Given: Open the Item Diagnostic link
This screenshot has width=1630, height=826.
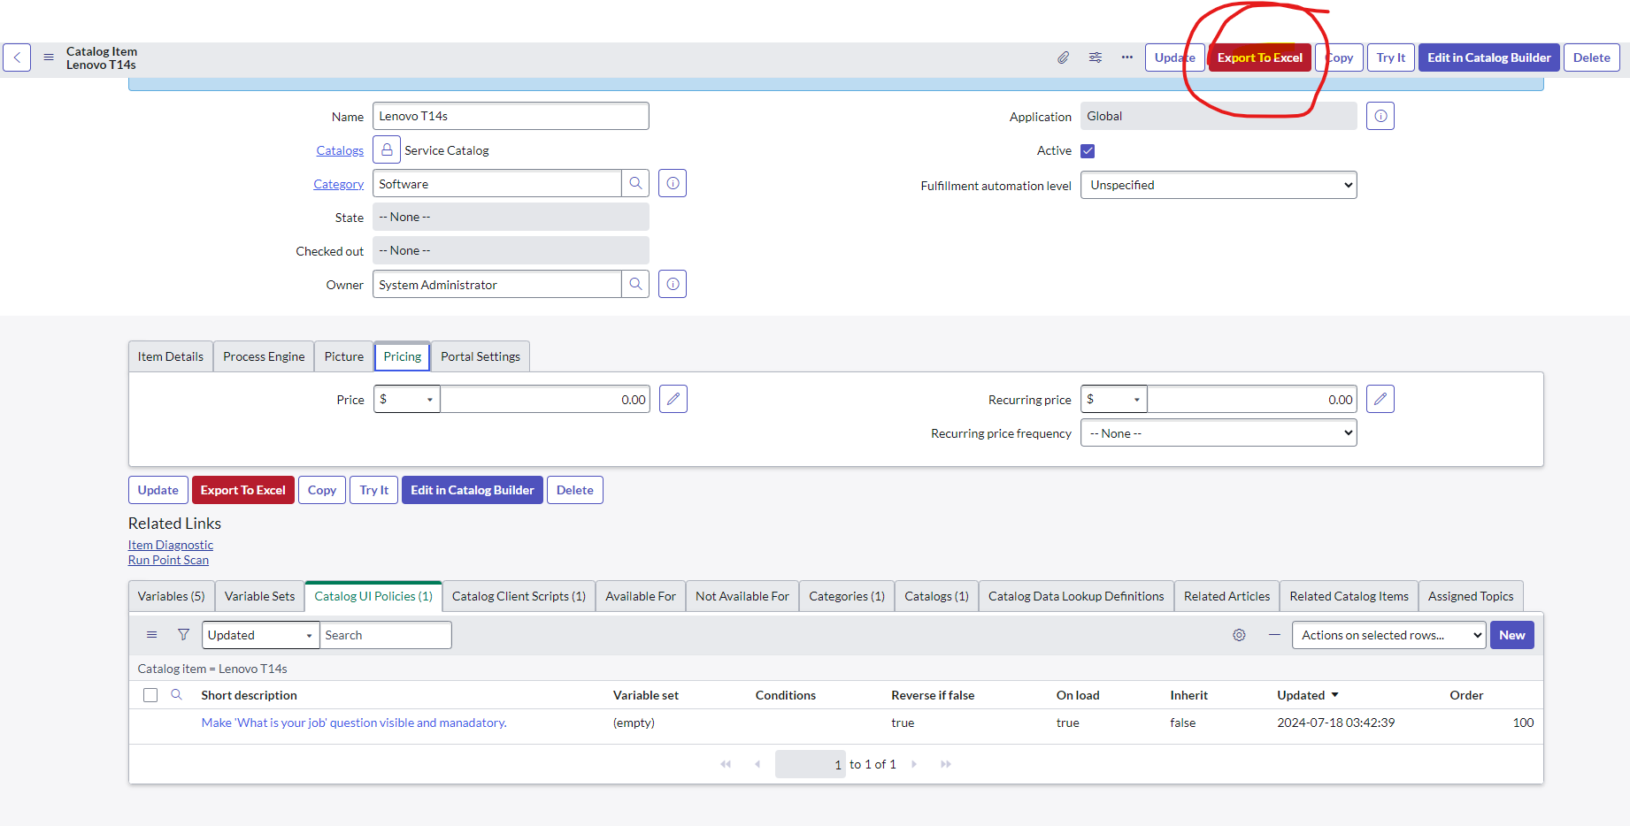Looking at the screenshot, I should coord(171,545).
